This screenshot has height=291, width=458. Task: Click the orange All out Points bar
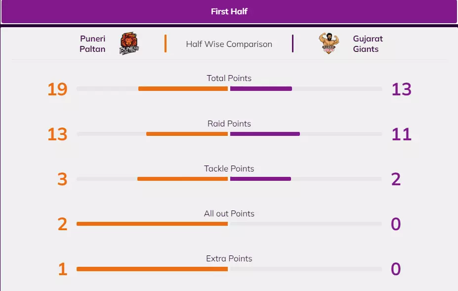[152, 224]
